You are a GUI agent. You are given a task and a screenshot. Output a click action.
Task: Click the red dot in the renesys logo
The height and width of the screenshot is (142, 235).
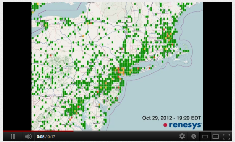click(x=165, y=125)
